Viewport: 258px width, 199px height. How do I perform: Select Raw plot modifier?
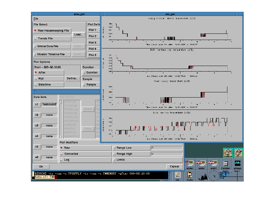(x=85, y=148)
